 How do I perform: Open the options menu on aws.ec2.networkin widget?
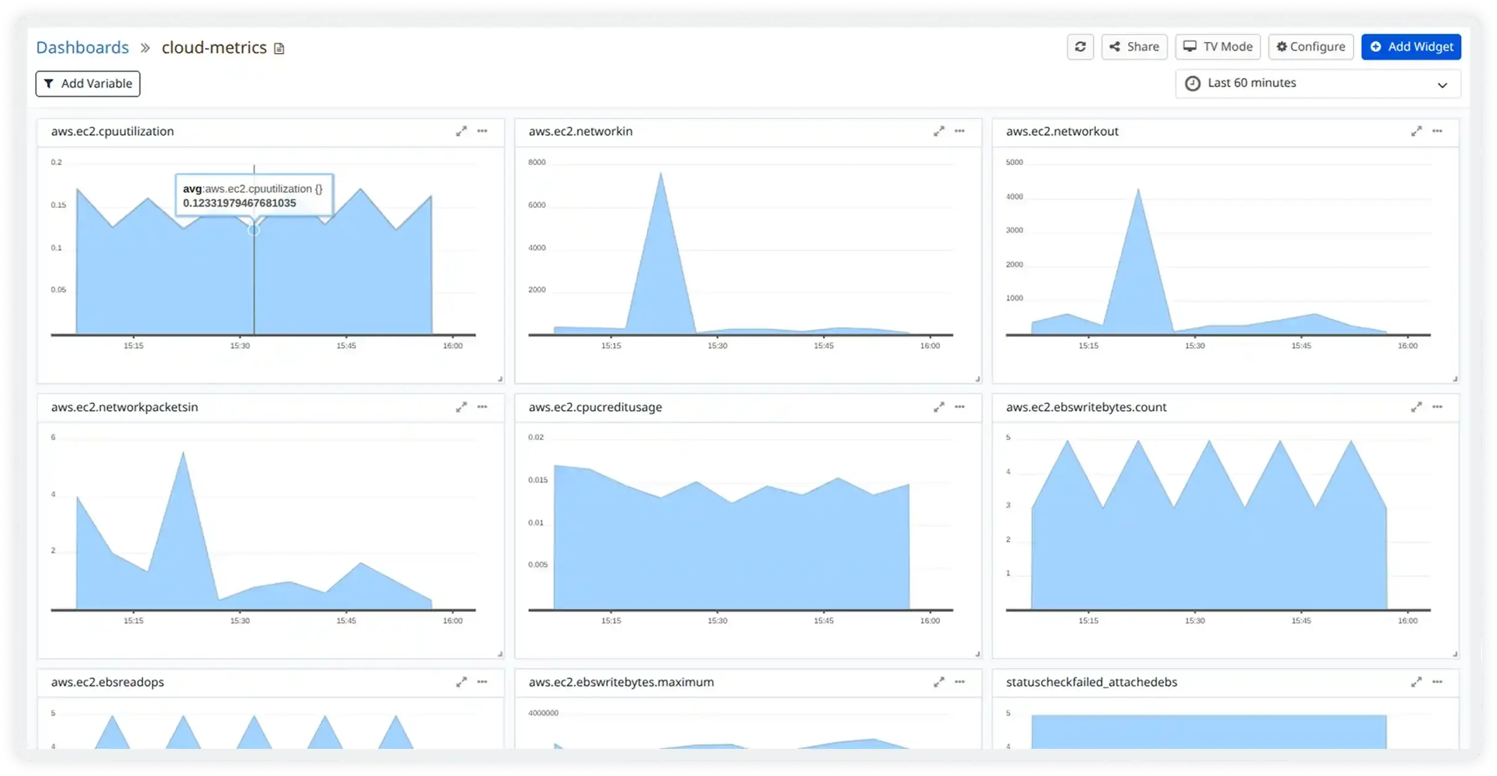tap(960, 131)
